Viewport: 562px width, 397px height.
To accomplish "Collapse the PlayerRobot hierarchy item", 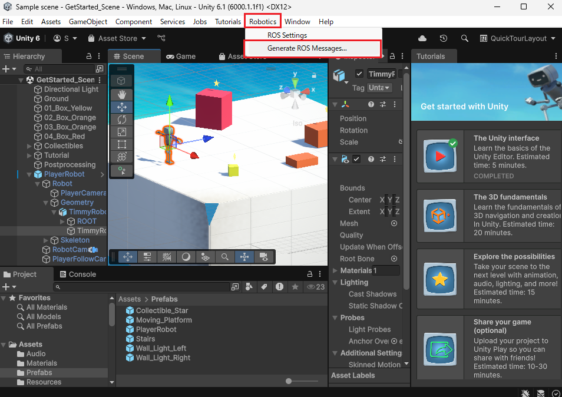I will [x=29, y=174].
